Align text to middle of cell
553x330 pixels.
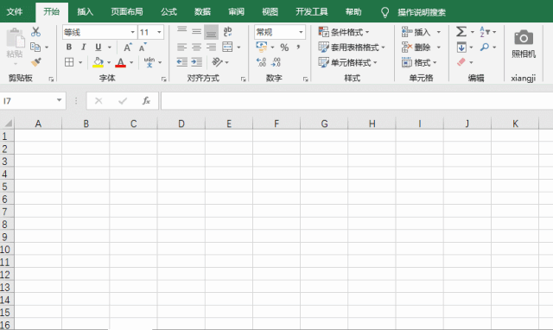point(196,32)
